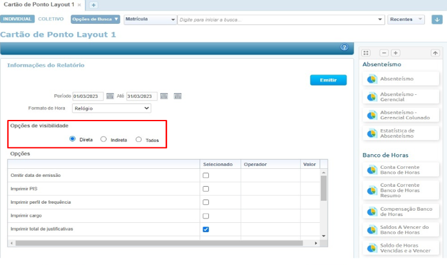The height and width of the screenshot is (265, 447).
Task: Open the Absenteísmo - Gerencial report
Action: click(402, 97)
